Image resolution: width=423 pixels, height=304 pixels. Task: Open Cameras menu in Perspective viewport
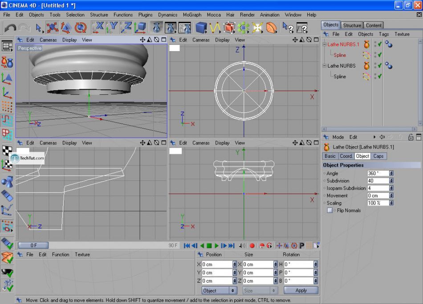(48, 40)
